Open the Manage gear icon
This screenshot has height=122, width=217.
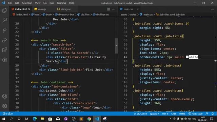click(4, 106)
